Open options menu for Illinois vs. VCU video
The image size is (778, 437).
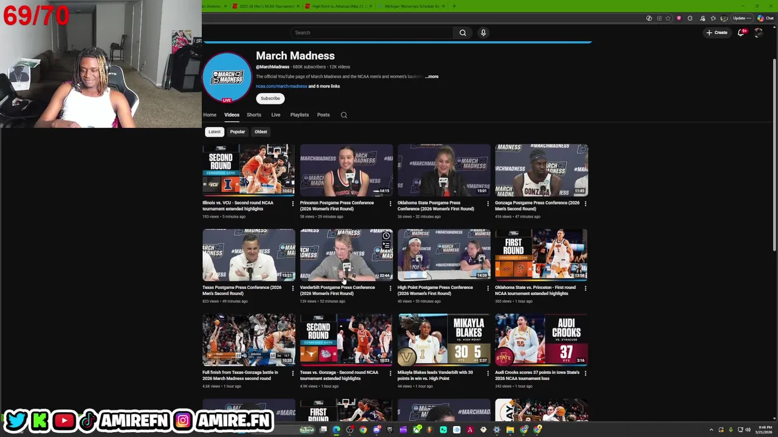click(293, 204)
